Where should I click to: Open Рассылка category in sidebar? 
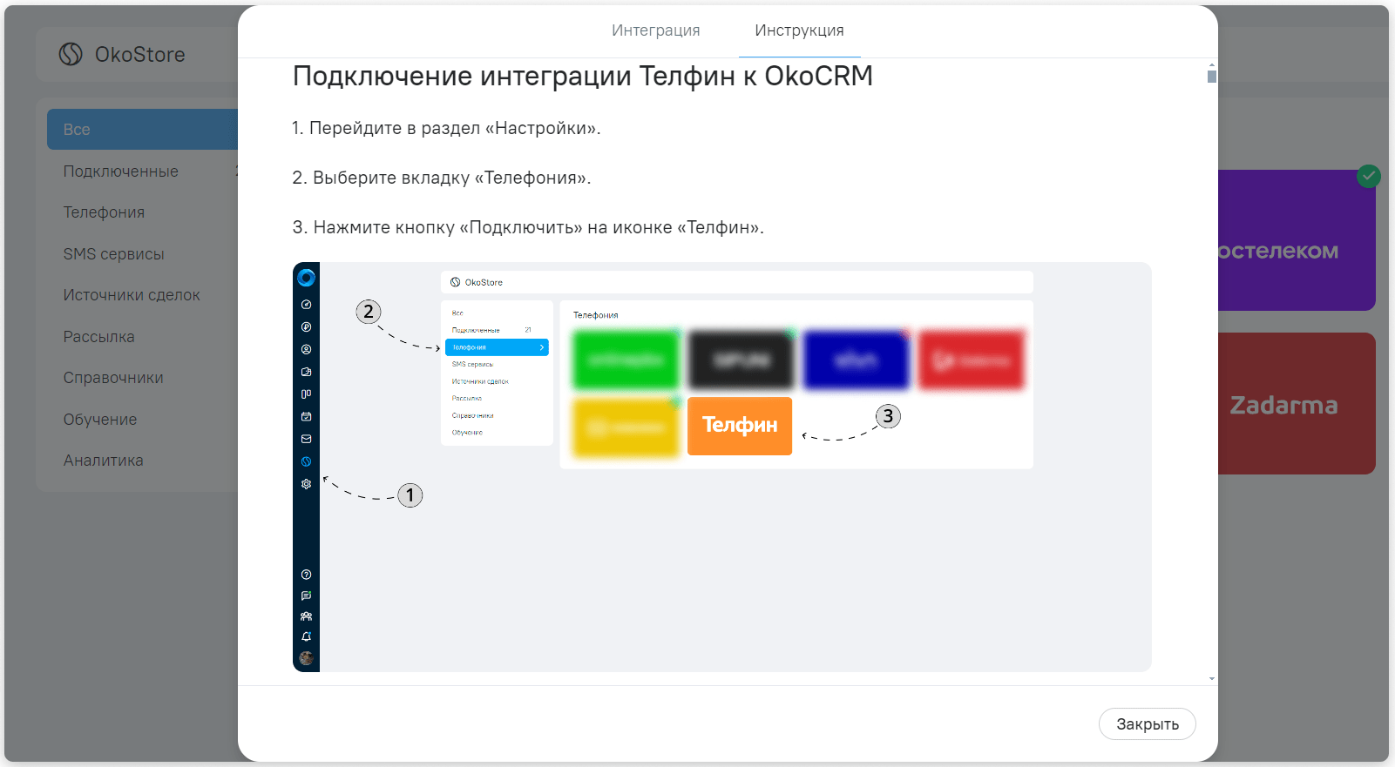pos(98,337)
